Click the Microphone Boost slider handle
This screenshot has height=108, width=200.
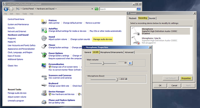(x=117, y=79)
